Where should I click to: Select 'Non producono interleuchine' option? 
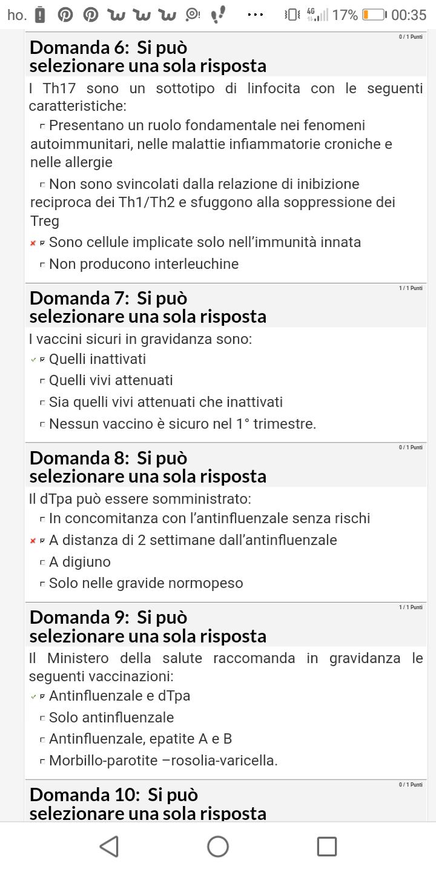(139, 264)
